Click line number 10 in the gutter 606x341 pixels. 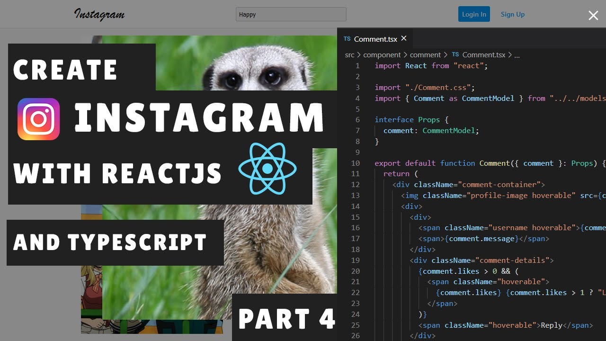[355, 163]
